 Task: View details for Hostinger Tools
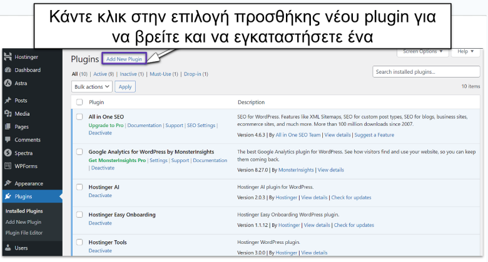coord(314,253)
